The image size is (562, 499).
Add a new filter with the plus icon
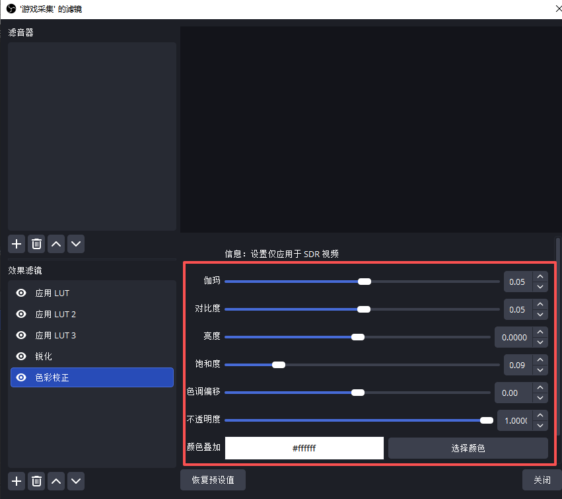16,244
